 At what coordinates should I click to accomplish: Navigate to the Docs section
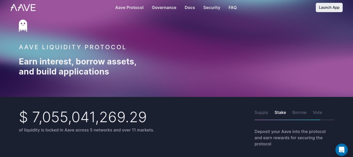(190, 7)
